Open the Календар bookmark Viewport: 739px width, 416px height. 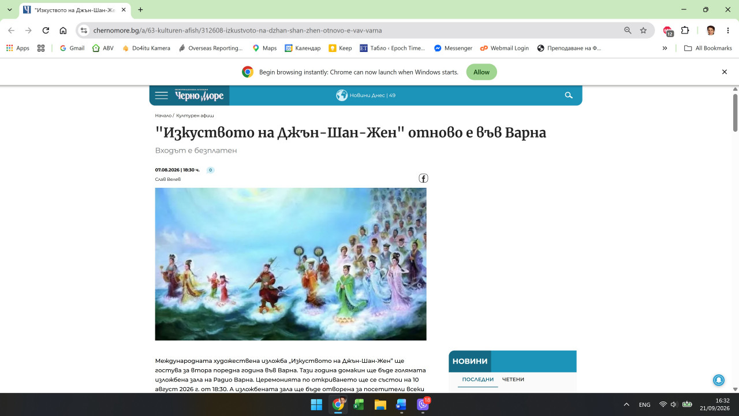(303, 48)
